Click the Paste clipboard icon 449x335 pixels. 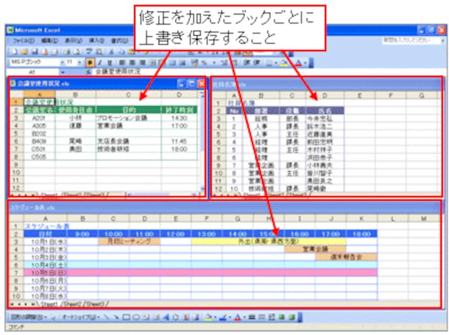(x=131, y=52)
